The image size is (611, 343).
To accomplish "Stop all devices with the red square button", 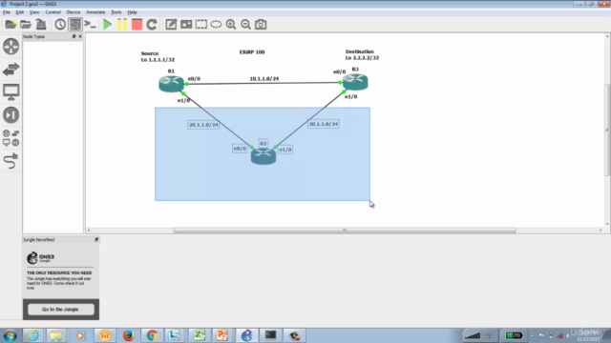I will 137,25.
